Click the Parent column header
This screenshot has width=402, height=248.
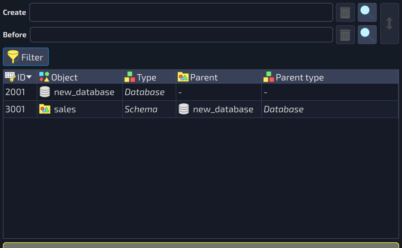(x=219, y=77)
